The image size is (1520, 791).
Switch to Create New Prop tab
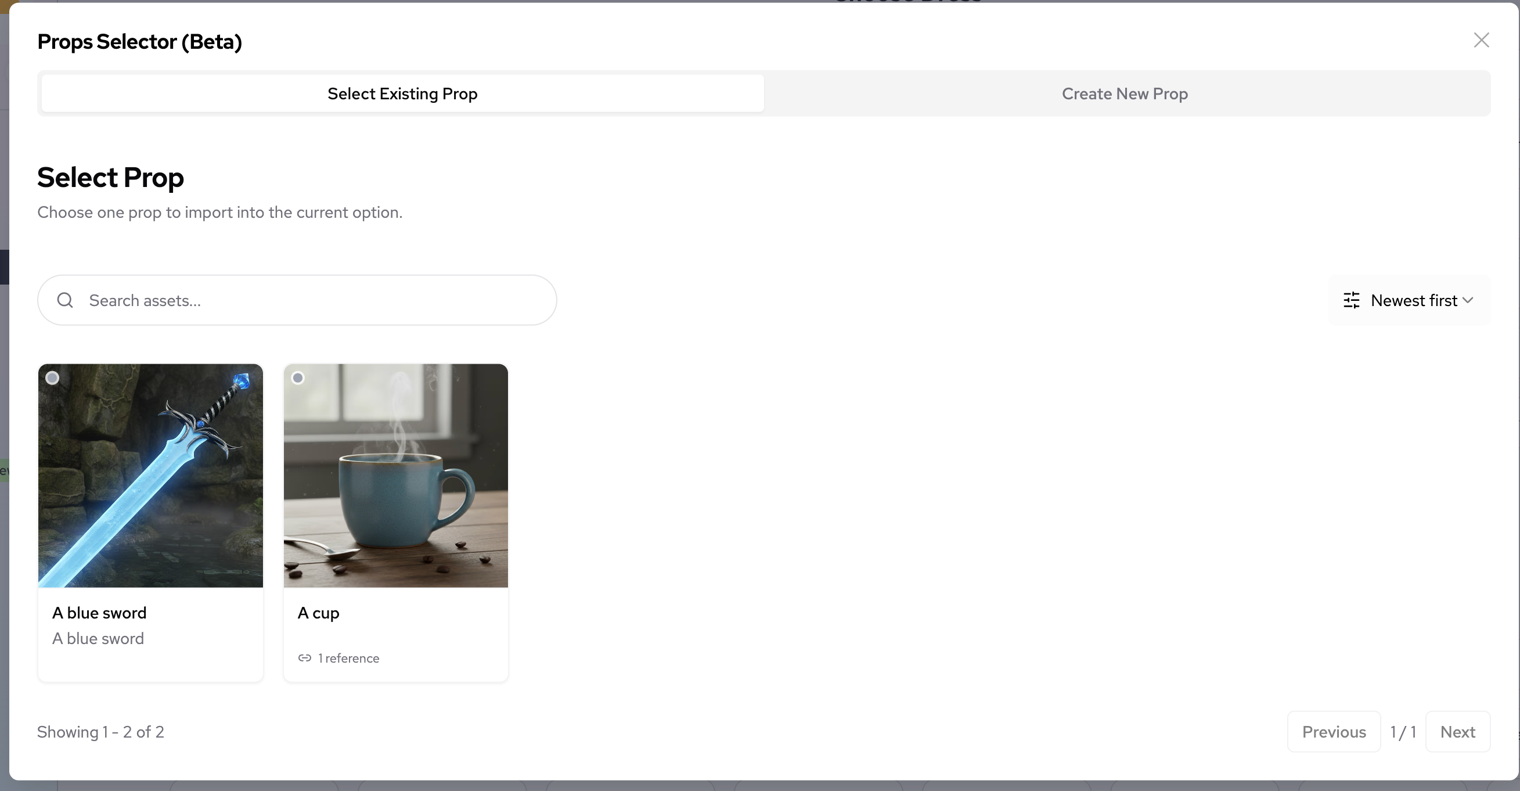point(1125,94)
